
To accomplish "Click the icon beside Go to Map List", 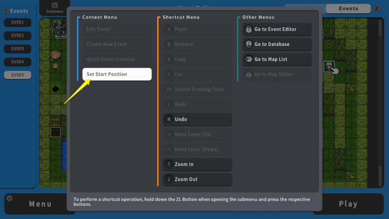I will point(248,59).
